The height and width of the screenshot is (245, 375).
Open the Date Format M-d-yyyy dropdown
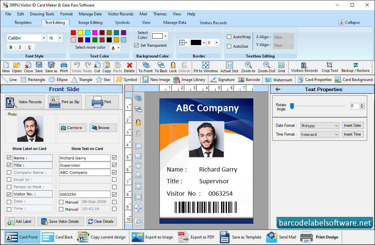click(320, 125)
